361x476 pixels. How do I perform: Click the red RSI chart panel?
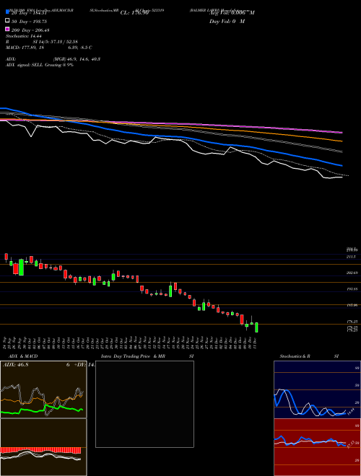[317, 447]
